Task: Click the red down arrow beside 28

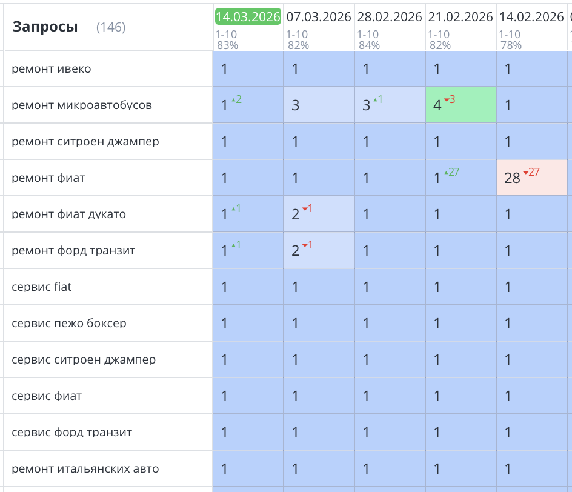Action: (x=525, y=173)
